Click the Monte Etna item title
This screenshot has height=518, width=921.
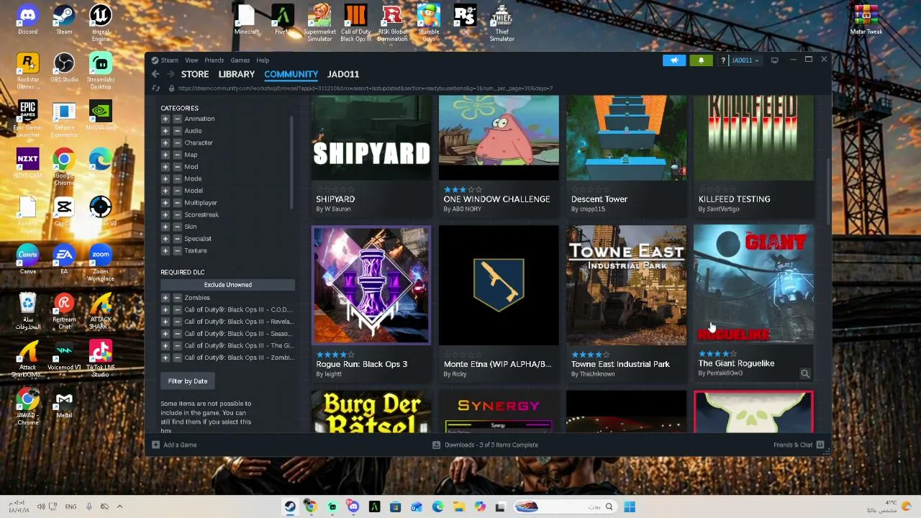pyautogui.click(x=498, y=364)
